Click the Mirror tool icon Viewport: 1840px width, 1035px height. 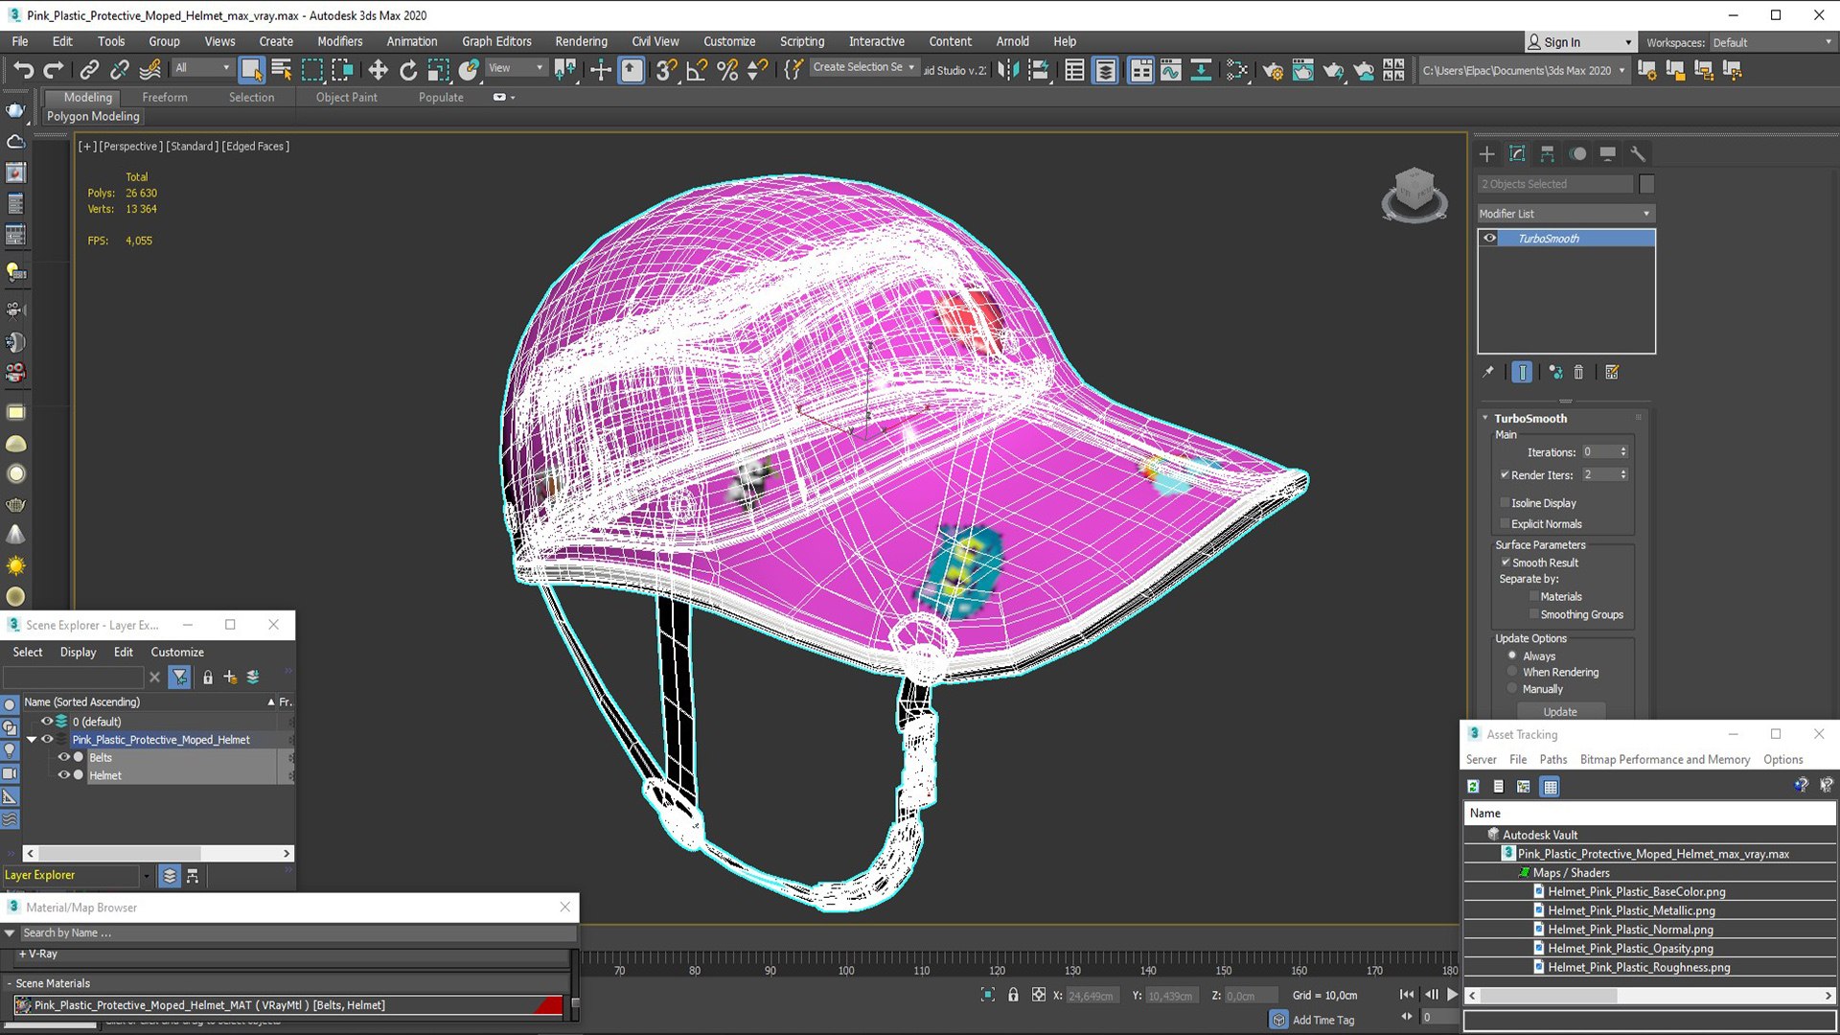tap(1007, 70)
